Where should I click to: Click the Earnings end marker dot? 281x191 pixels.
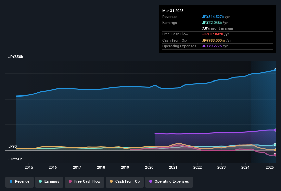pyautogui.click(x=275, y=145)
